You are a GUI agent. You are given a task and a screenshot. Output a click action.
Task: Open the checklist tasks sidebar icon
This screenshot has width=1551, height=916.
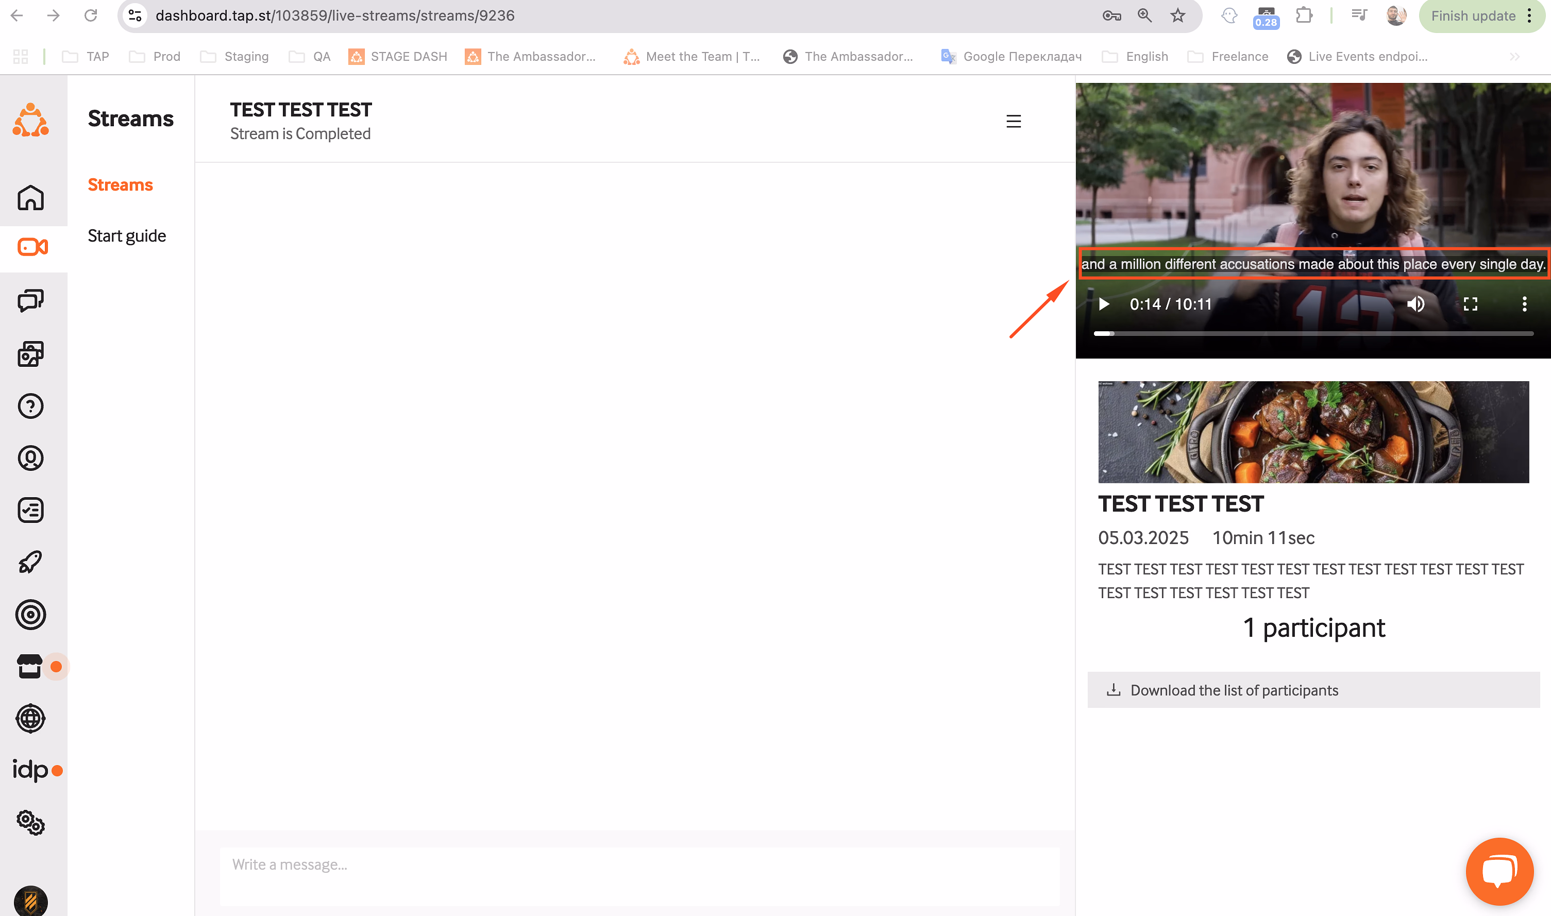tap(30, 510)
